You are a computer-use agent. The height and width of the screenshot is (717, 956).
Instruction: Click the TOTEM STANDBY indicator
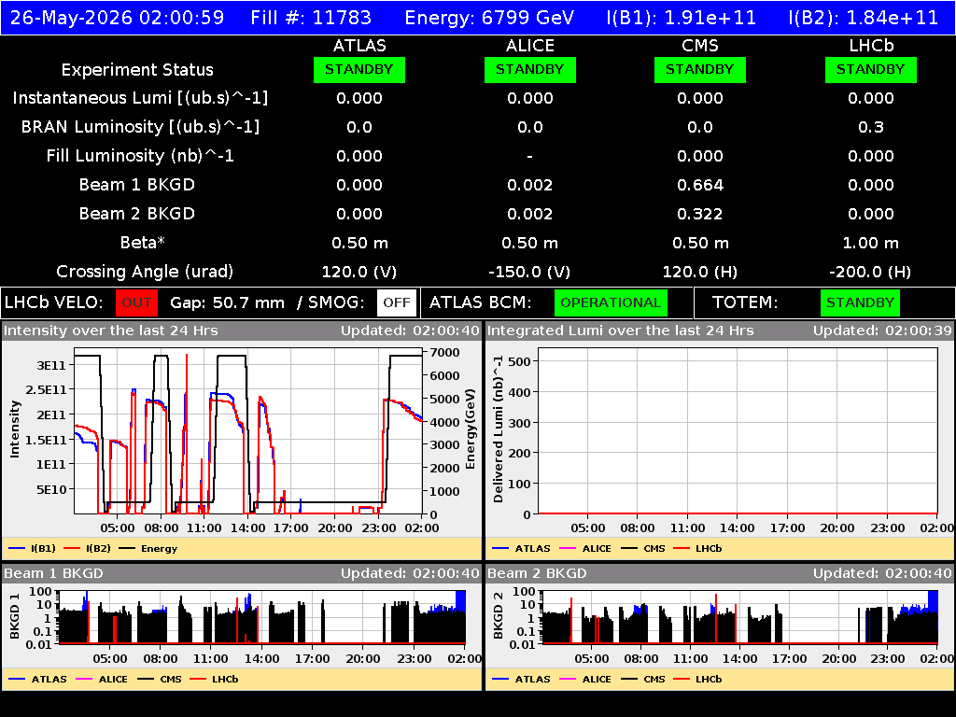pos(860,302)
